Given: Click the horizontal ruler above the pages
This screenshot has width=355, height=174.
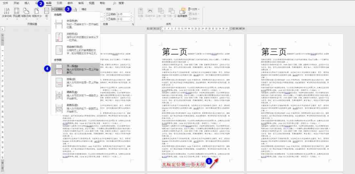Looking at the screenshot, I should pos(196,29).
